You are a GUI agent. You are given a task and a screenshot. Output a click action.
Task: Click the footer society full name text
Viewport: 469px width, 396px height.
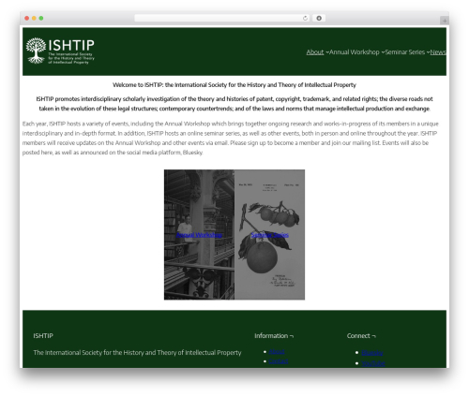click(x=137, y=353)
